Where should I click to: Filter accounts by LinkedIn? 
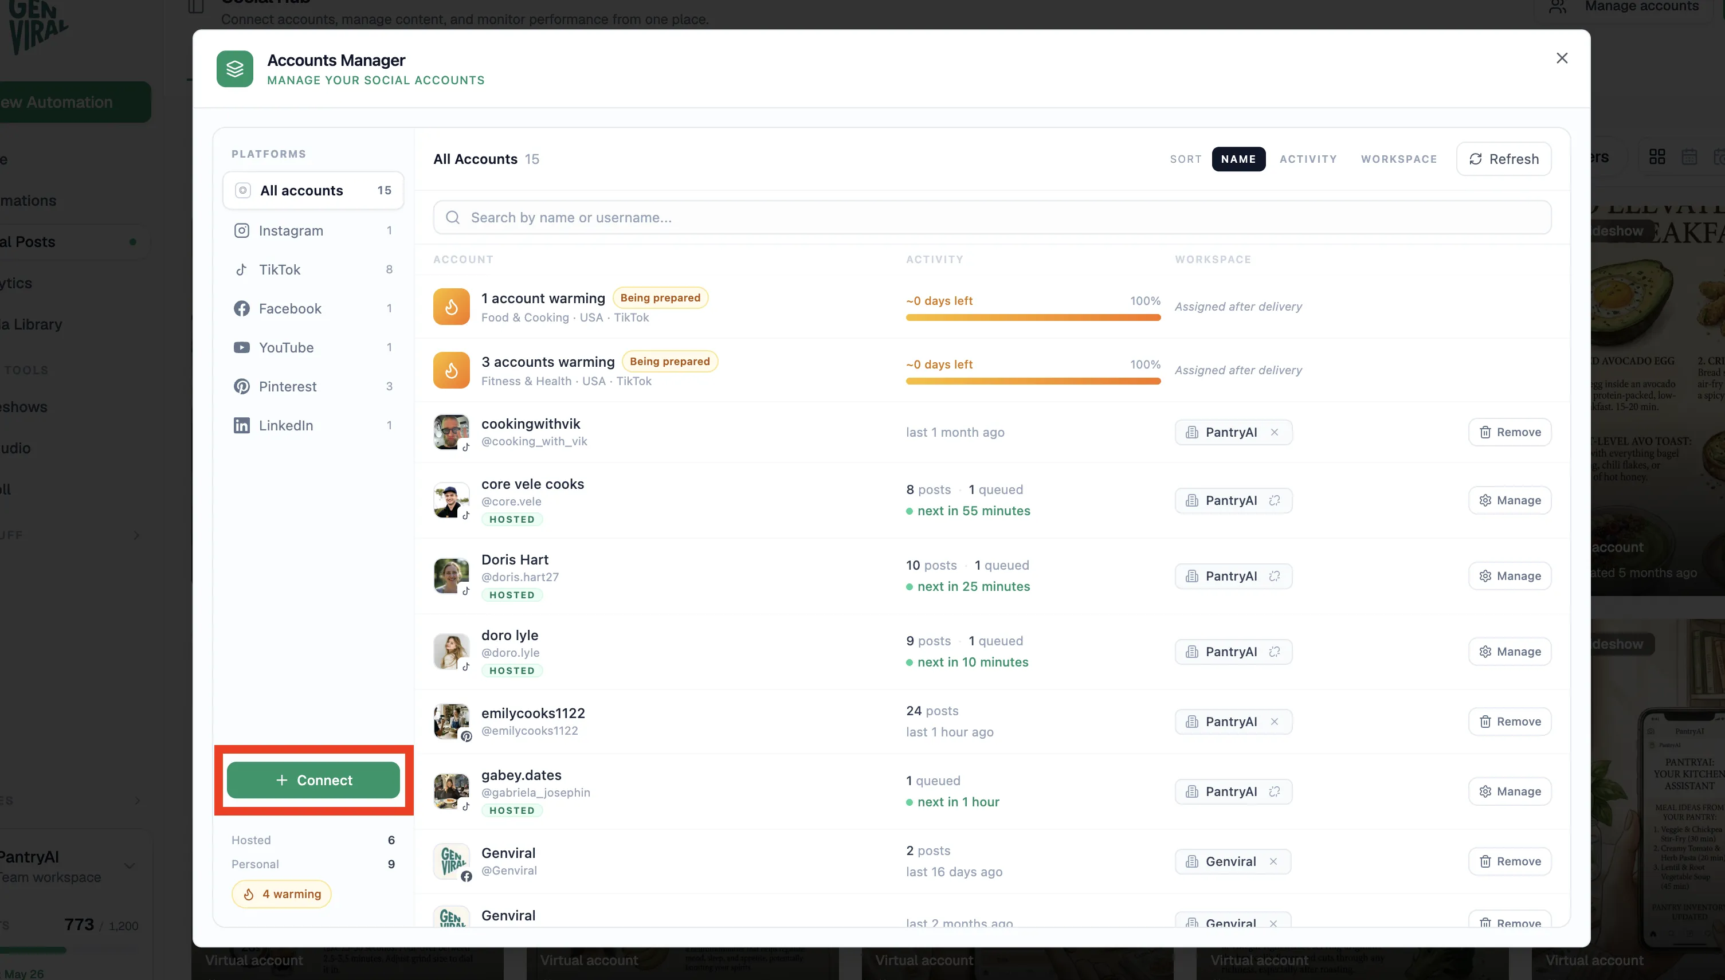313,426
